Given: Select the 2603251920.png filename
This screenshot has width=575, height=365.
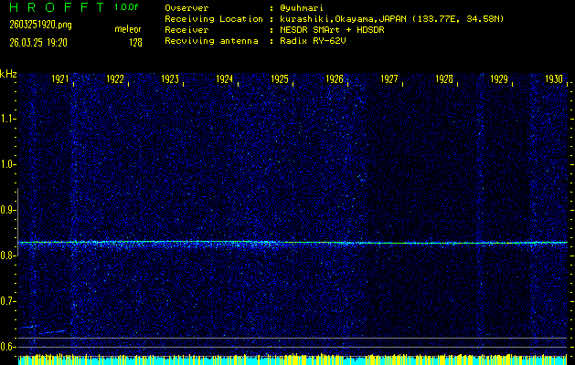Looking at the screenshot, I should pyautogui.click(x=39, y=25).
